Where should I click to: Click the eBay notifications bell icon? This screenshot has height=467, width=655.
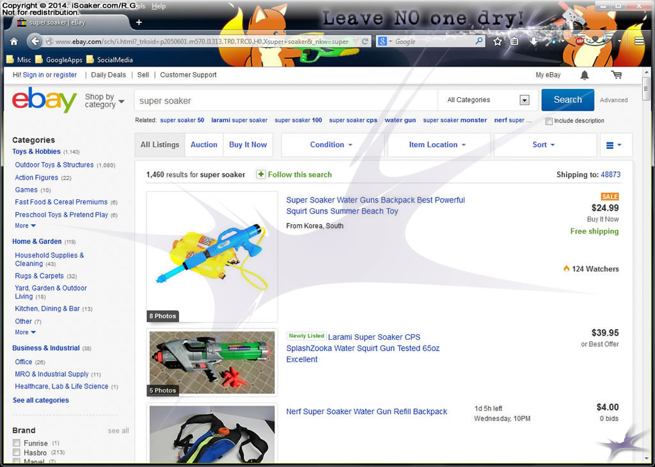(x=585, y=75)
